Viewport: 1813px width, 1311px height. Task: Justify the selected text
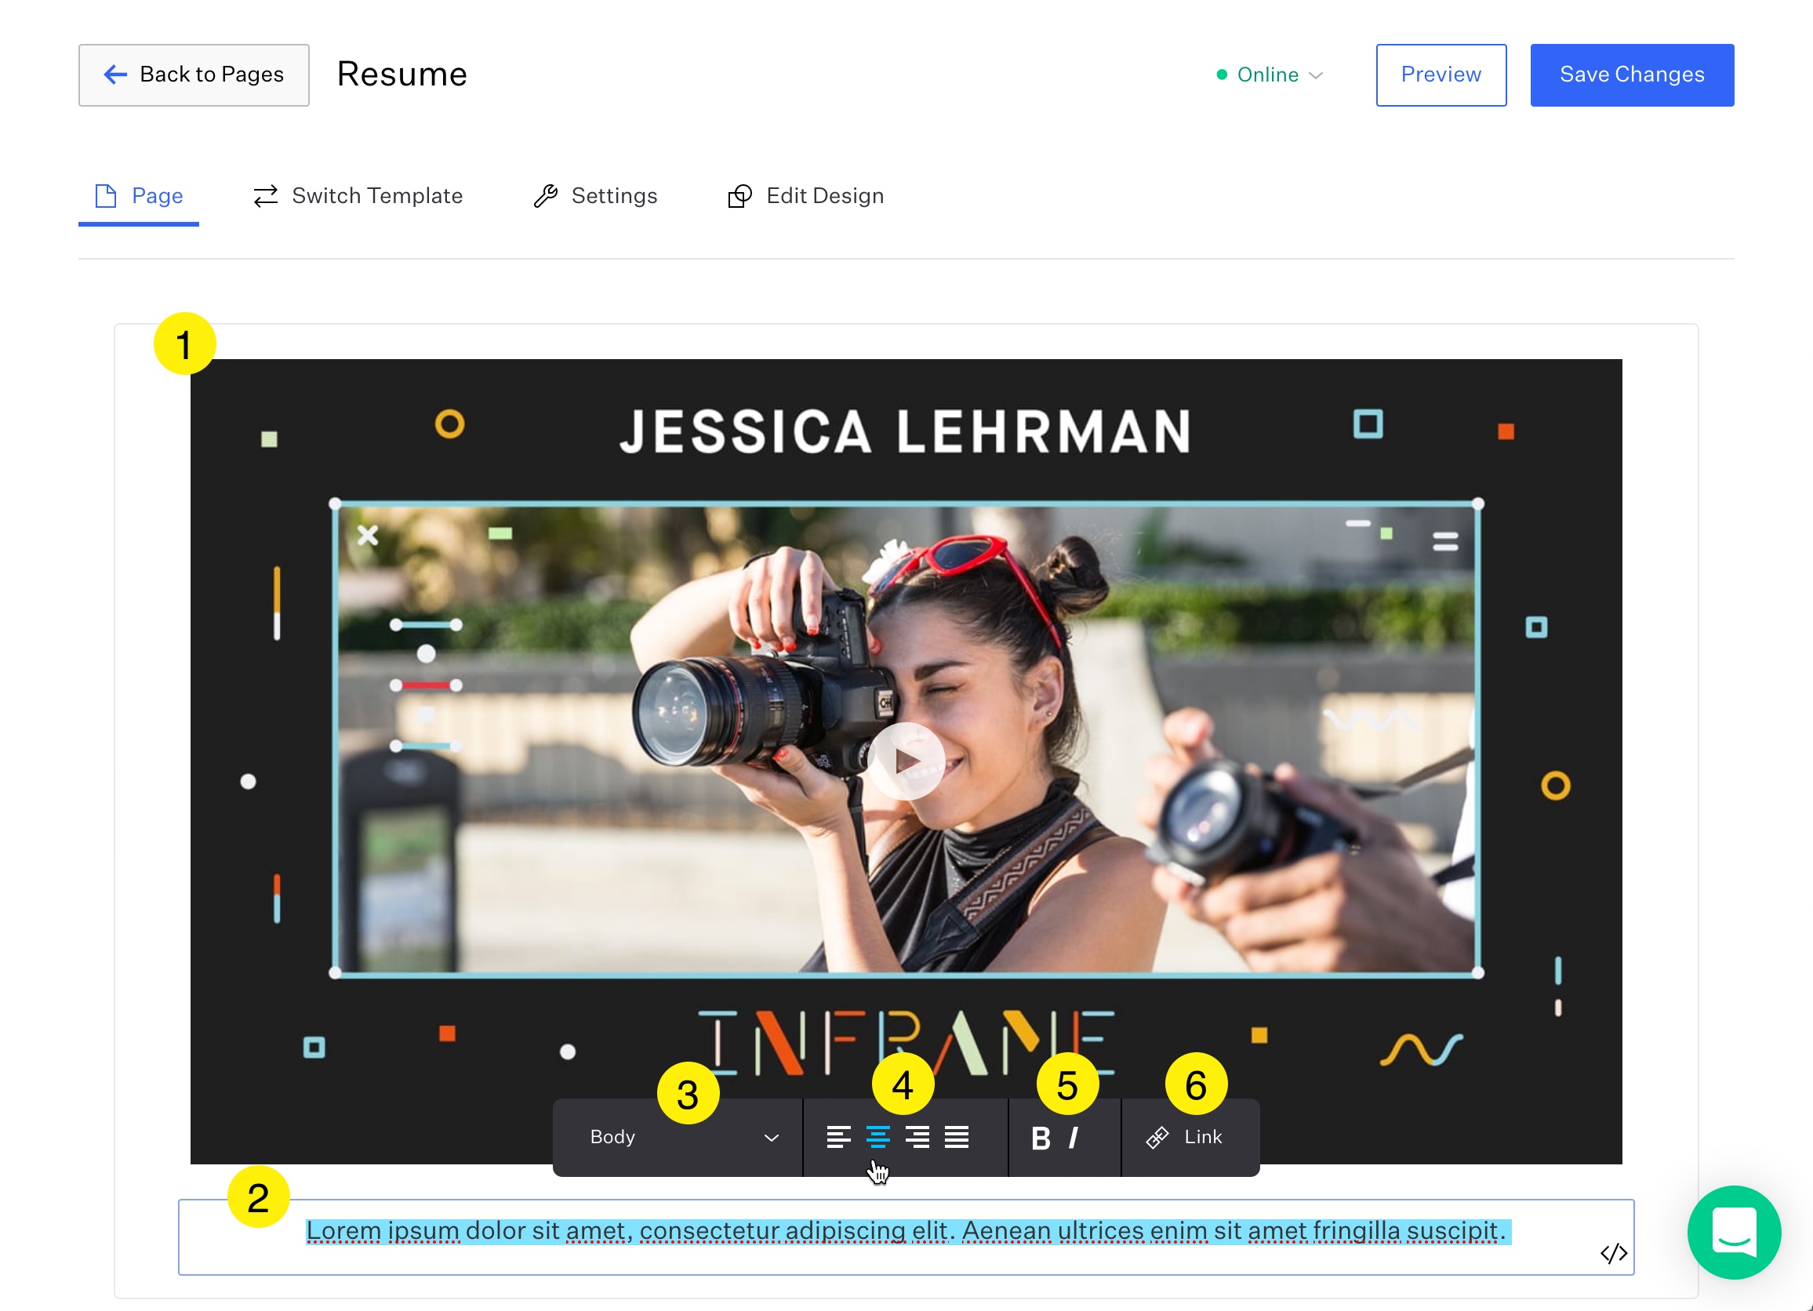click(956, 1137)
